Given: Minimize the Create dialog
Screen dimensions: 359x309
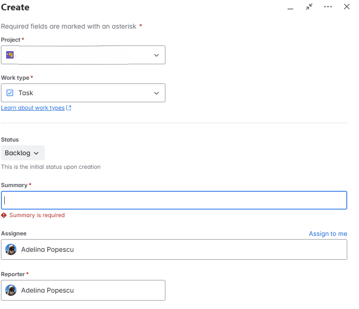Looking at the screenshot, I should (x=290, y=8).
